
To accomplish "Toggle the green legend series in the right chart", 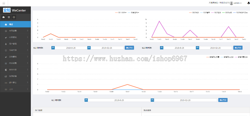I will click(x=227, y=12).
